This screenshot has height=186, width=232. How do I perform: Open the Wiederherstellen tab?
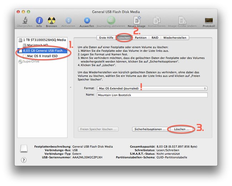pyautogui.click(x=175, y=38)
